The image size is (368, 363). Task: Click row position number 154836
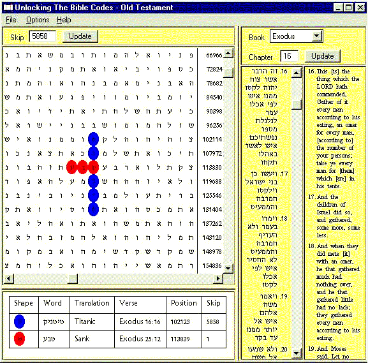click(x=212, y=266)
